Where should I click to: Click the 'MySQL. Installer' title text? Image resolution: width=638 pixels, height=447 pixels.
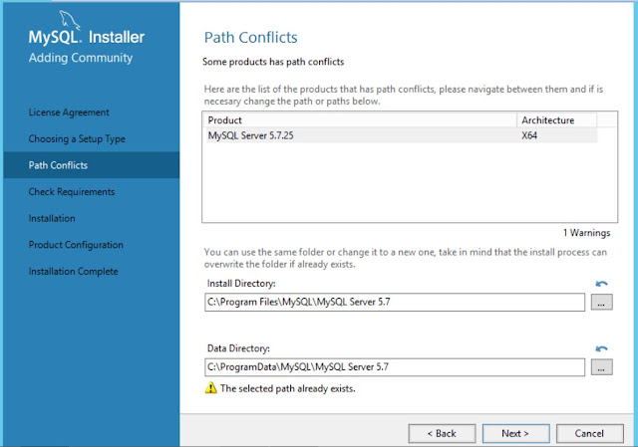pyautogui.click(x=87, y=37)
